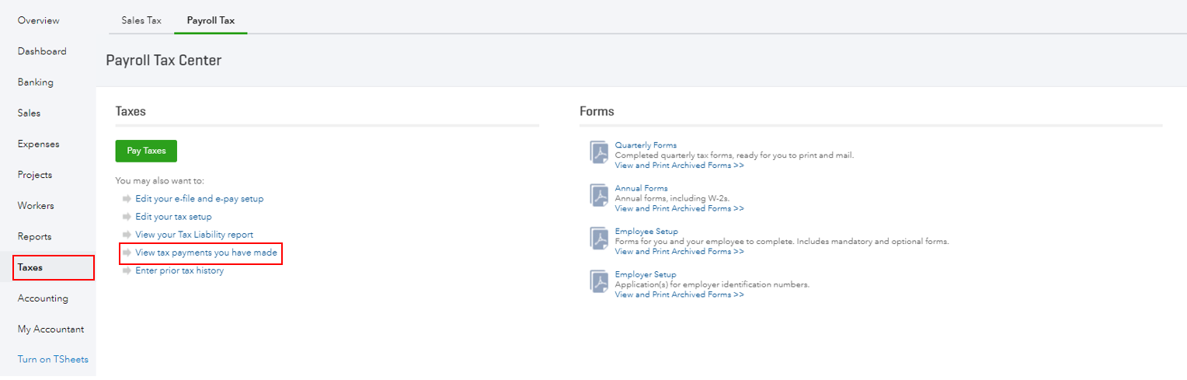The image size is (1187, 380).
Task: Click the Employer Setup PDF icon
Action: (600, 283)
